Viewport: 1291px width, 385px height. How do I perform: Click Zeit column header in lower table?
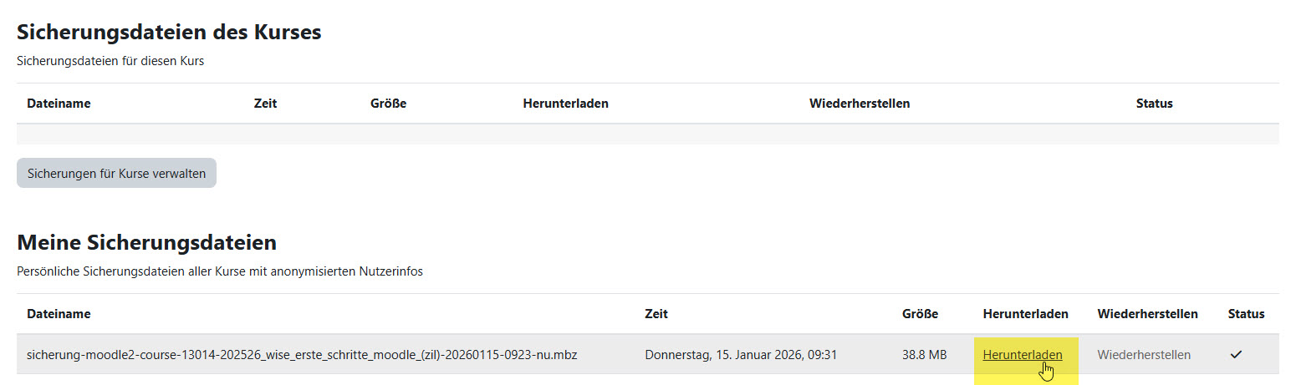pyautogui.click(x=656, y=314)
